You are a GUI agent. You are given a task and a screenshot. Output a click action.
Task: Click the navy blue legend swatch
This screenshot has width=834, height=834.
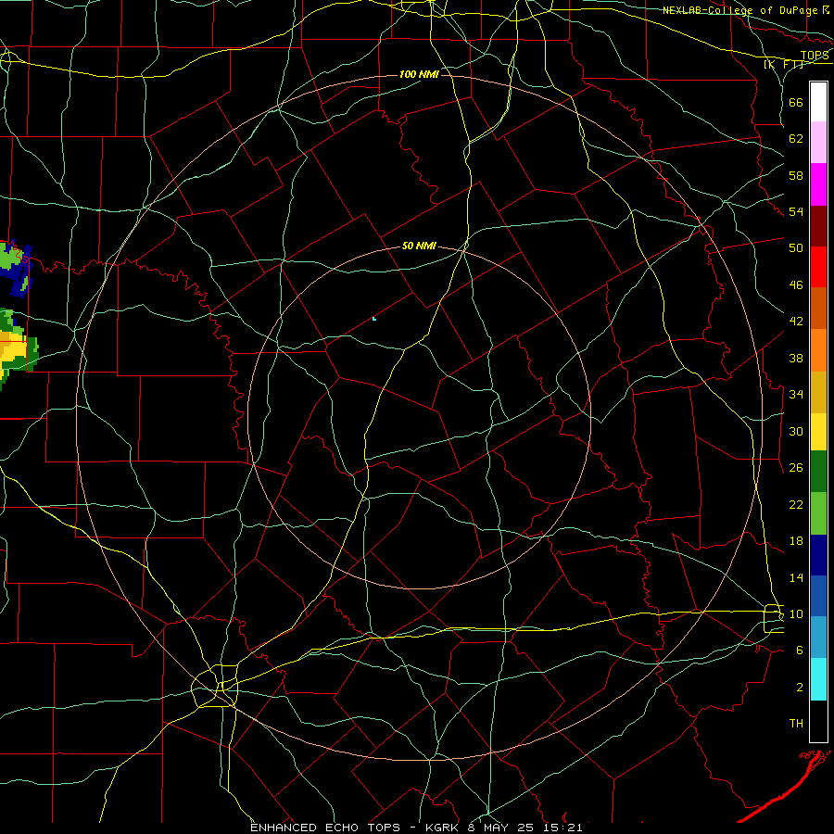coord(818,555)
